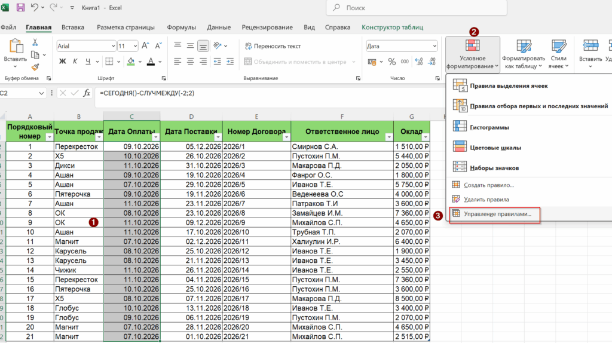Open filter dropdown for Дата Поставки
Image resolution: width=612 pixels, height=343 pixels.
pos(218,137)
